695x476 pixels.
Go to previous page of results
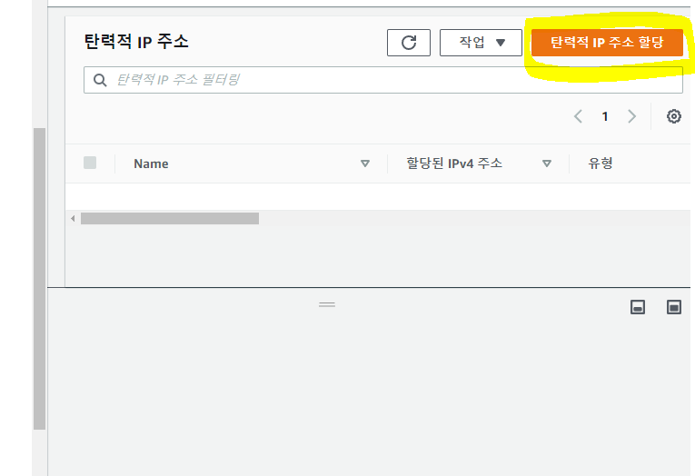coord(578,116)
